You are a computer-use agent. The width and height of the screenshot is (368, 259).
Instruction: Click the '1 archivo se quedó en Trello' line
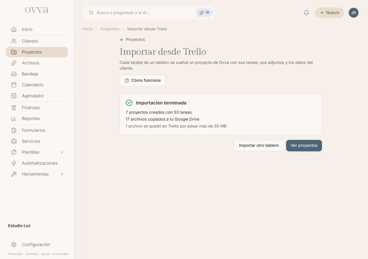(176, 126)
